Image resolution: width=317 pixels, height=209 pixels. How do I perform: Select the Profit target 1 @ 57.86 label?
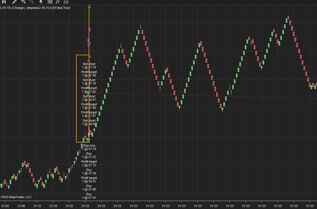point(89,106)
